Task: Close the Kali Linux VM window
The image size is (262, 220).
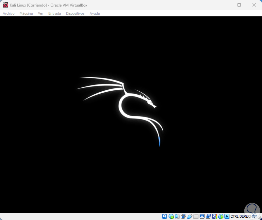Action: click(x=254, y=5)
